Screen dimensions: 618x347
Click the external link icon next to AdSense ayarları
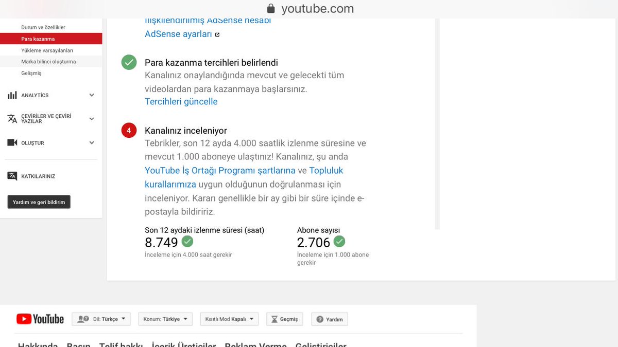(x=217, y=34)
